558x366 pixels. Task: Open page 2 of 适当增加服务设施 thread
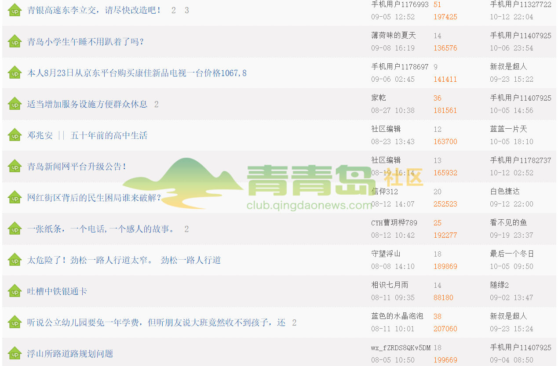(x=156, y=104)
